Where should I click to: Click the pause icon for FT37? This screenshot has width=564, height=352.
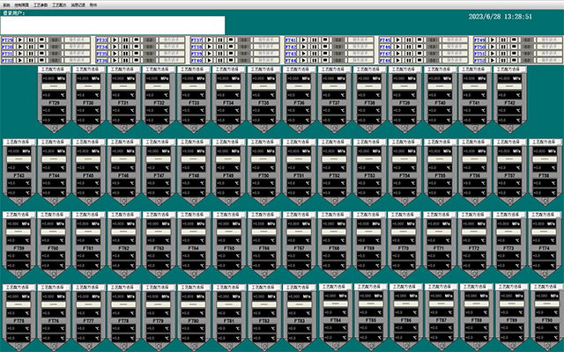220,40
